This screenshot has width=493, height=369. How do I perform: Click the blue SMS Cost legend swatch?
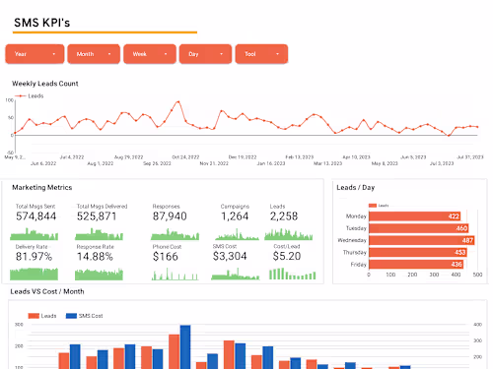click(x=71, y=316)
